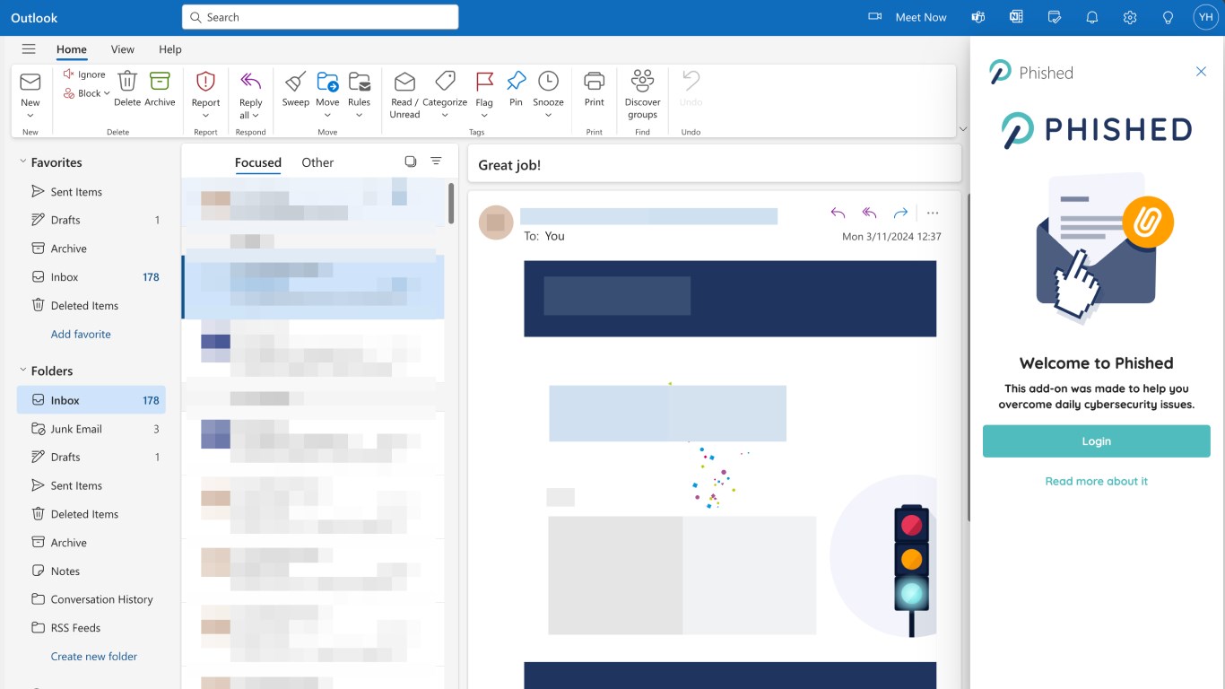Forward the message using the header arrow

pos(900,213)
